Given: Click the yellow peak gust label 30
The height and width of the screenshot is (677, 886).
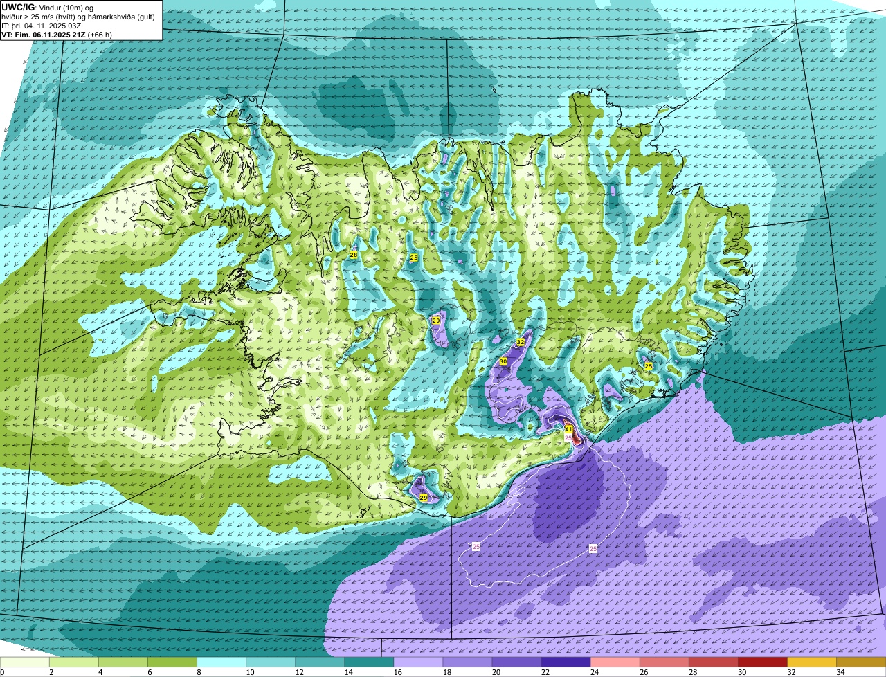Looking at the screenshot, I should click(x=503, y=361).
